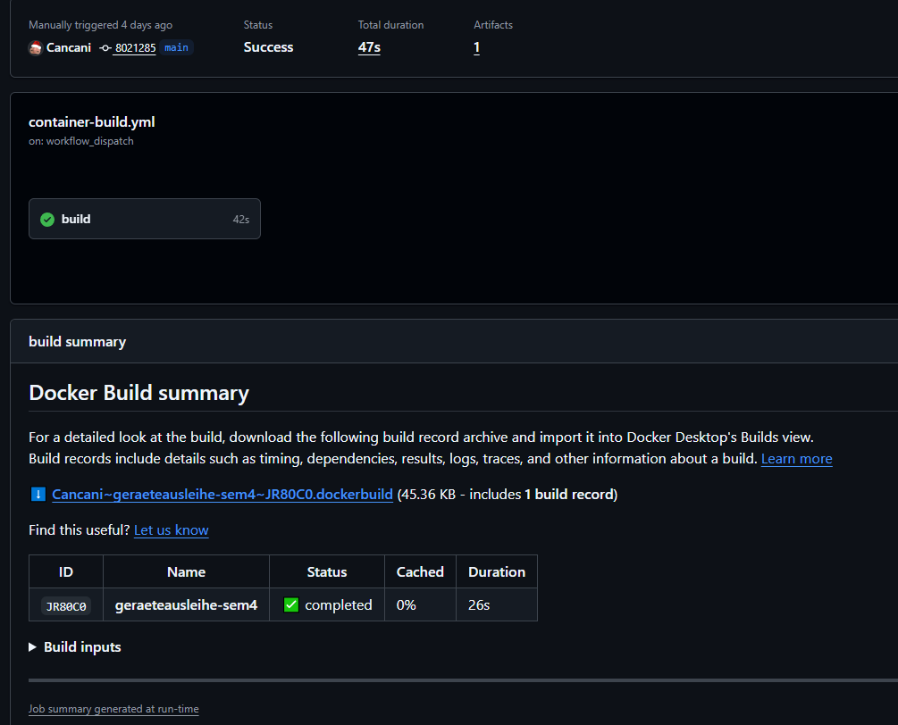Click the Success status text
Viewport: 898px width, 725px height.
tap(268, 47)
